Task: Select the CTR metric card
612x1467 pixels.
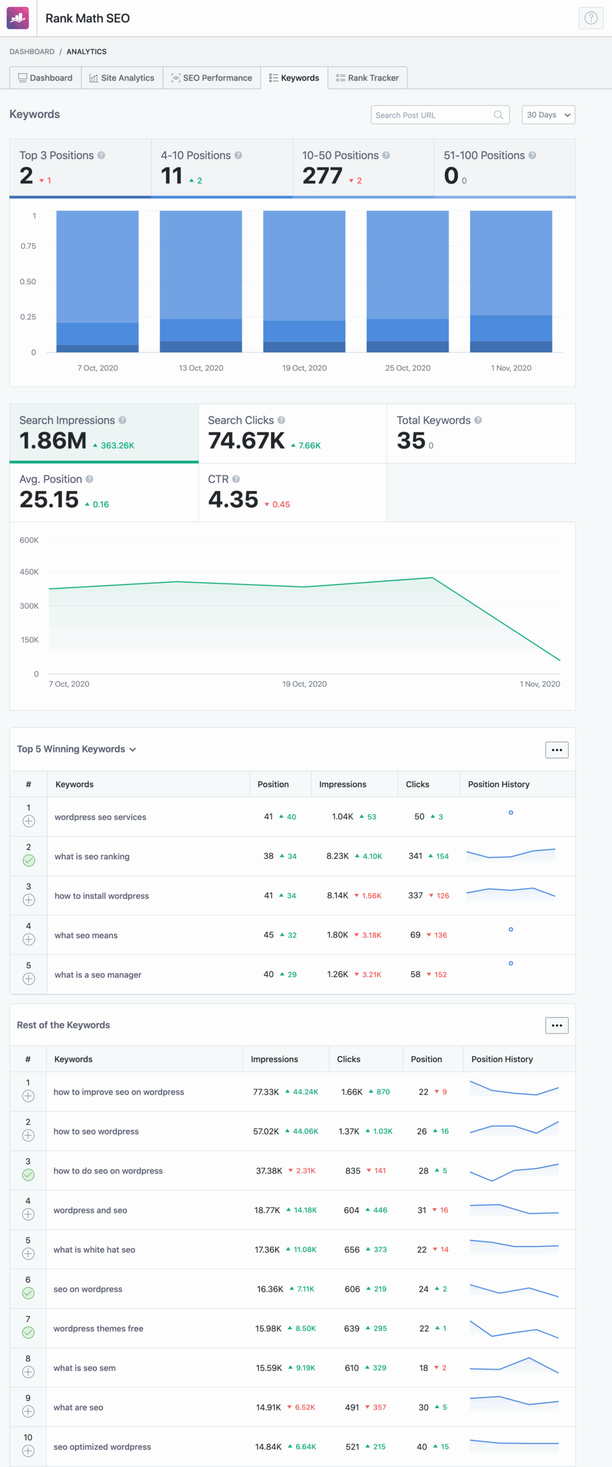Action: pyautogui.click(x=292, y=492)
